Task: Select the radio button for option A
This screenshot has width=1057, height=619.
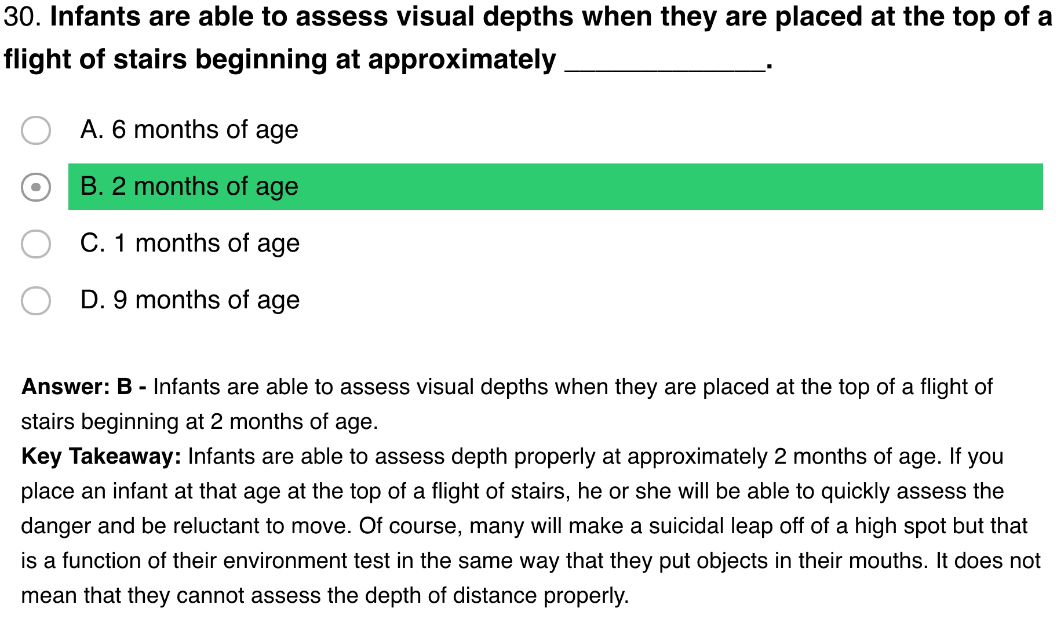Action: 36,130
